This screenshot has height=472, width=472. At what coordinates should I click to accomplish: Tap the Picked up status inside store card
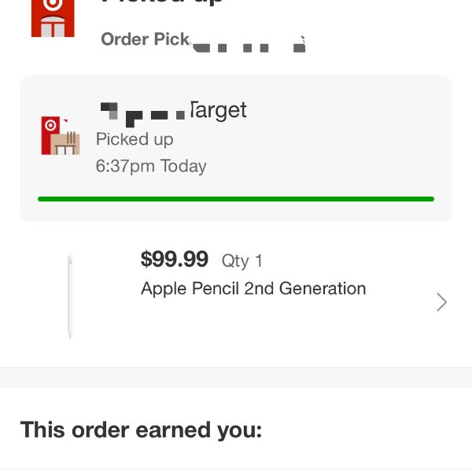(135, 139)
